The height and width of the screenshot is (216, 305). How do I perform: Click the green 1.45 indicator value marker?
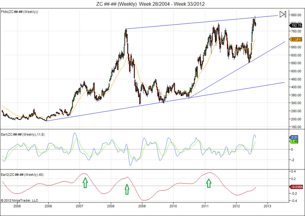point(294,141)
